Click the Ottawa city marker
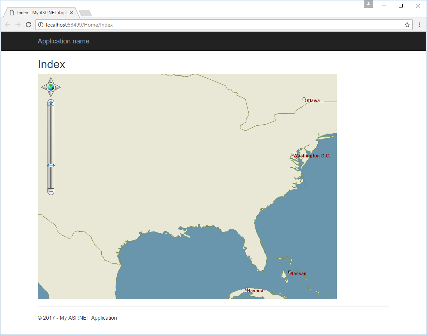The image size is (427, 335). [x=304, y=99]
